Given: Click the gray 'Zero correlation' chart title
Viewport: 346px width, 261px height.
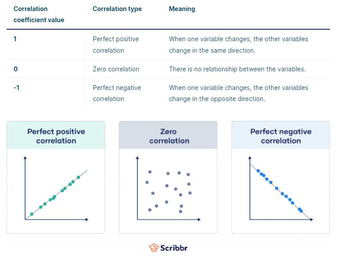Looking at the screenshot, I should click(x=169, y=136).
